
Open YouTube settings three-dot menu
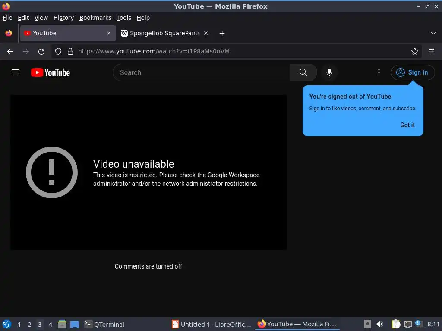379,72
